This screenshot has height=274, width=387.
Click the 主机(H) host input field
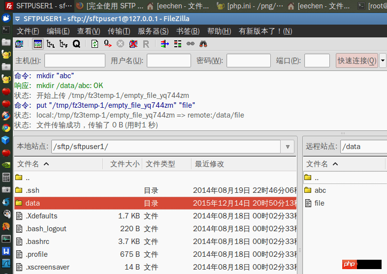click(75, 61)
